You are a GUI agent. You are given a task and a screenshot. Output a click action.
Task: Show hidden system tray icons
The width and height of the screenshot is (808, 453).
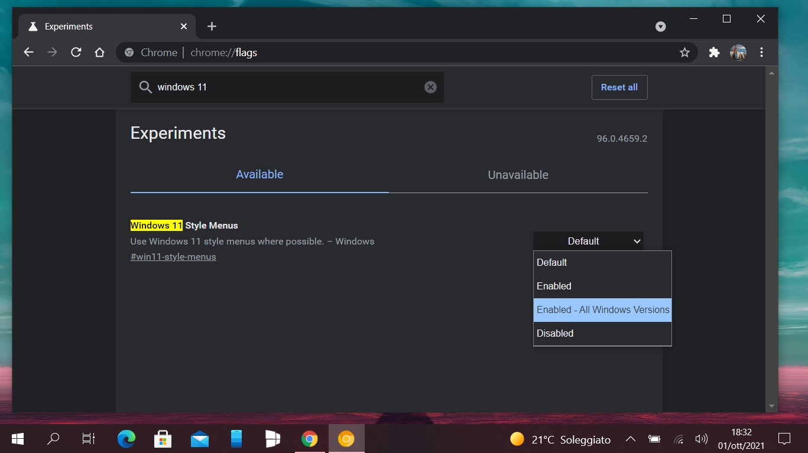coord(631,439)
